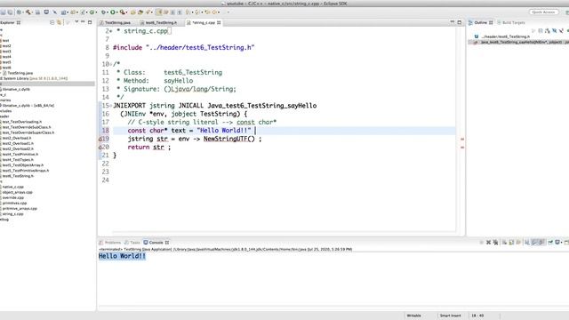Click cursor position '18 : 49' in status bar
This screenshot has width=569, height=320.
point(477,316)
